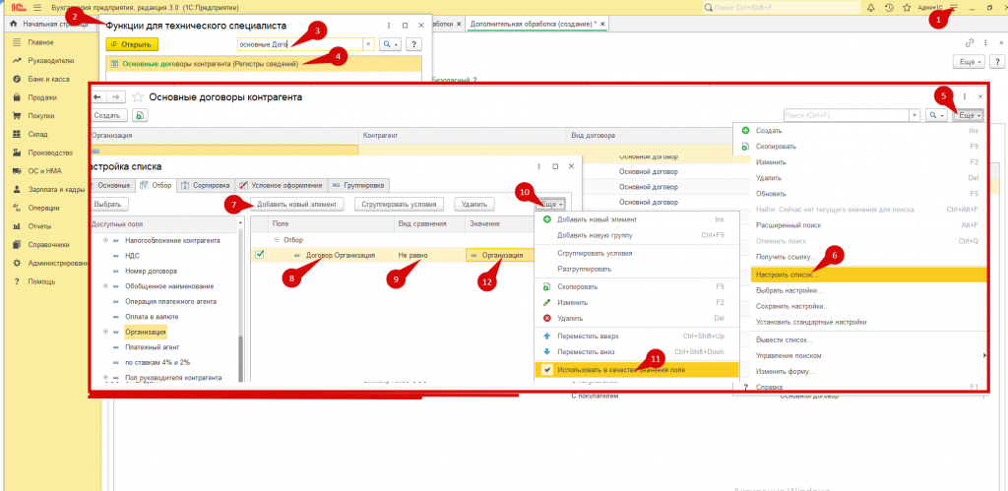Image resolution: width=1008 pixels, height=491 pixels.
Task: Click green copy icon next to Создать
Action: [x=140, y=115]
